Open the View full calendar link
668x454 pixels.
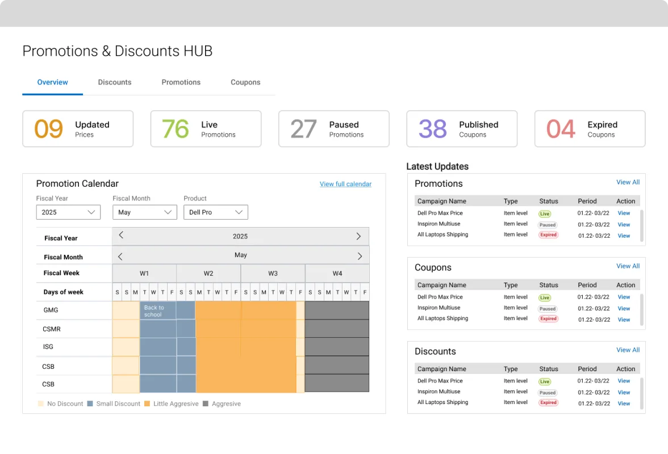345,184
